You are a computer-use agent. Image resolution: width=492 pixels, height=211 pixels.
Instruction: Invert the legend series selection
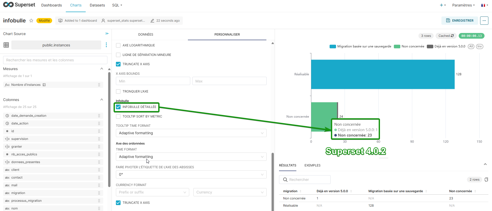[x=480, y=46]
